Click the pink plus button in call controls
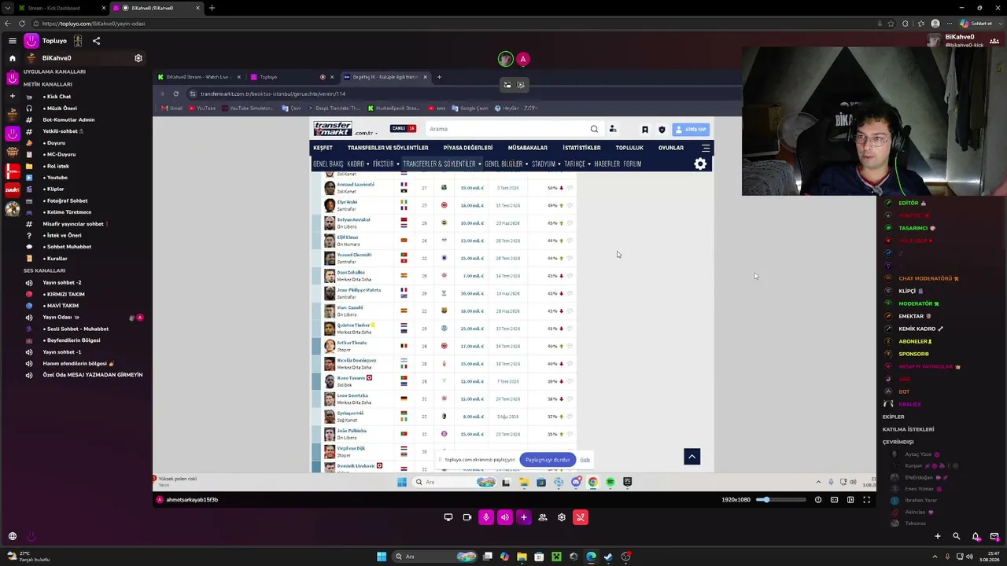1007x566 pixels. point(524,517)
